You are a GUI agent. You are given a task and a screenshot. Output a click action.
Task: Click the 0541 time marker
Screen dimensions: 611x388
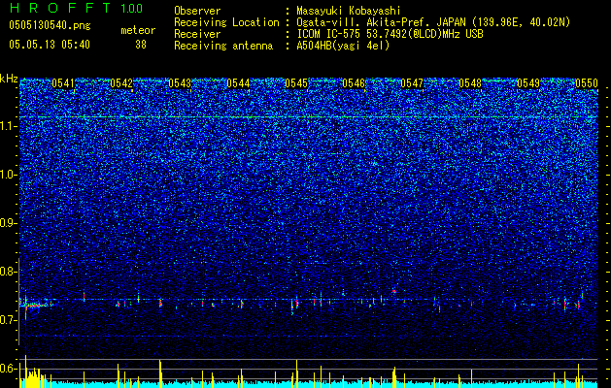click(63, 83)
